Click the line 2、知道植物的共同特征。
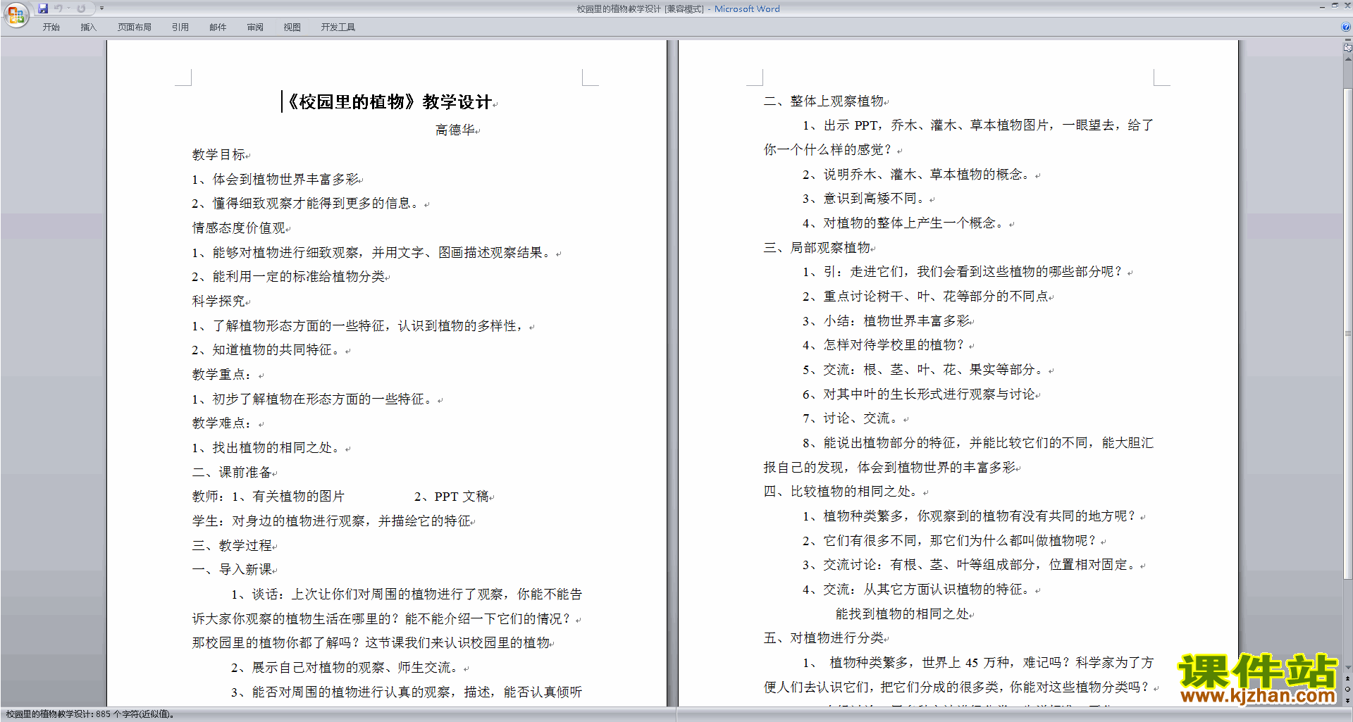This screenshot has height=722, width=1353. pyautogui.click(x=268, y=349)
